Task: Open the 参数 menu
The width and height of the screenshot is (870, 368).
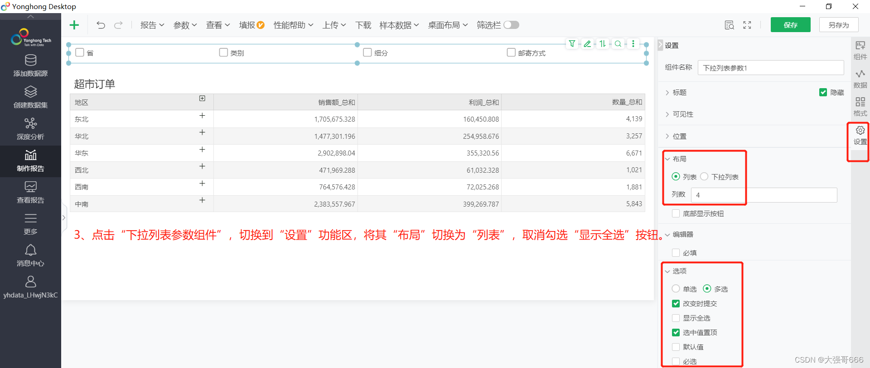Action: [185, 25]
